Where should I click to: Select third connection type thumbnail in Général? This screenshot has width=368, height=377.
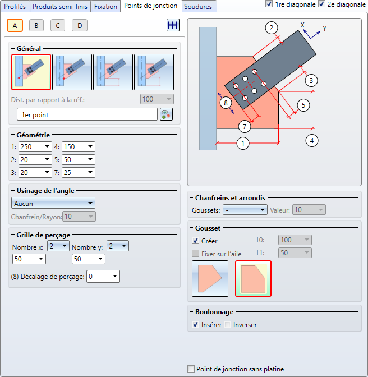click(113, 72)
